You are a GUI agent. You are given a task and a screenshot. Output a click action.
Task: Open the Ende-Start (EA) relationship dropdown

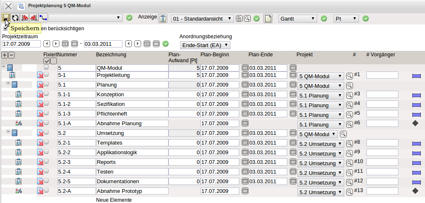tap(205, 45)
